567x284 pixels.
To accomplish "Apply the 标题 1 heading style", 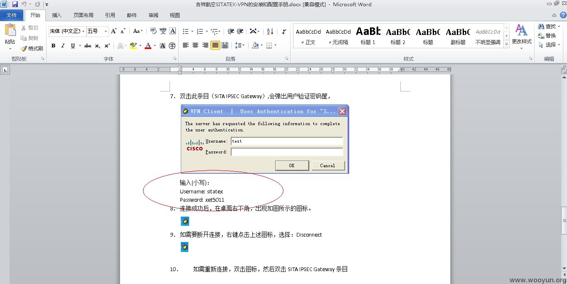I will pos(368,36).
